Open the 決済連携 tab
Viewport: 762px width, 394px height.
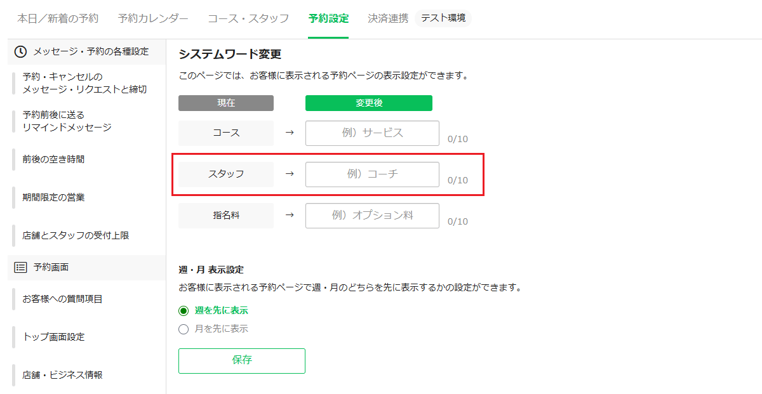pyautogui.click(x=388, y=18)
